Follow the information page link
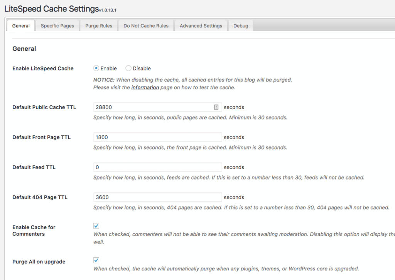Image resolution: width=395 pixels, height=280 pixels. 145,87
